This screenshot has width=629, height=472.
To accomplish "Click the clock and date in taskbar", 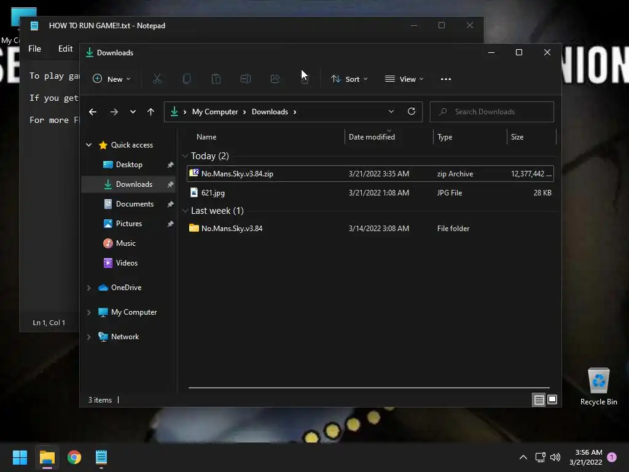I will click(x=585, y=457).
